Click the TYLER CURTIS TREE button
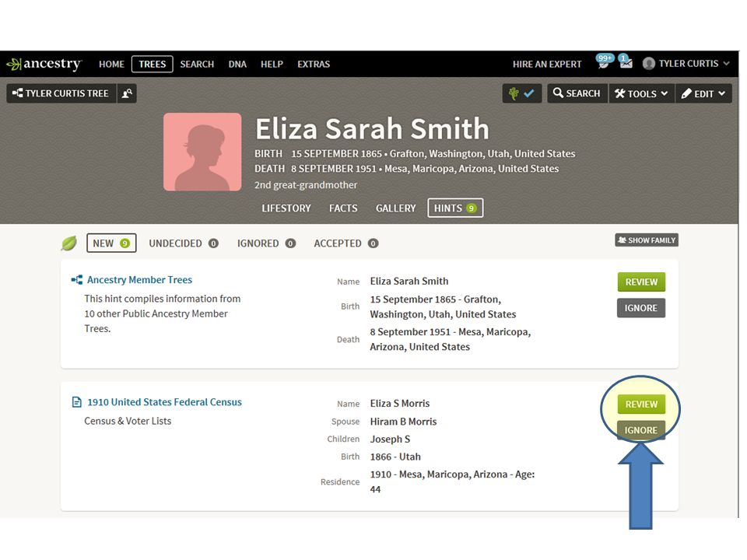This screenshot has width=747, height=560. pyautogui.click(x=61, y=93)
